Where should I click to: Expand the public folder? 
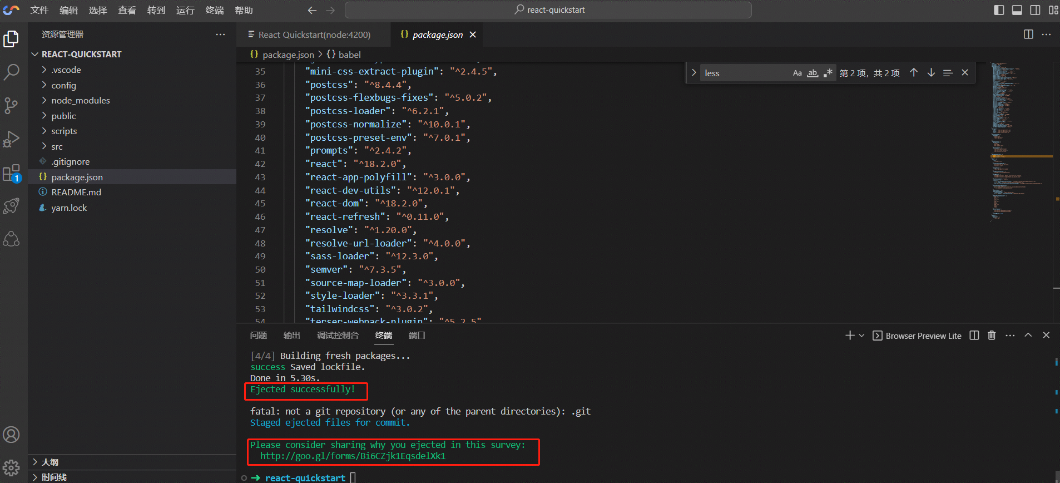[x=132, y=116]
